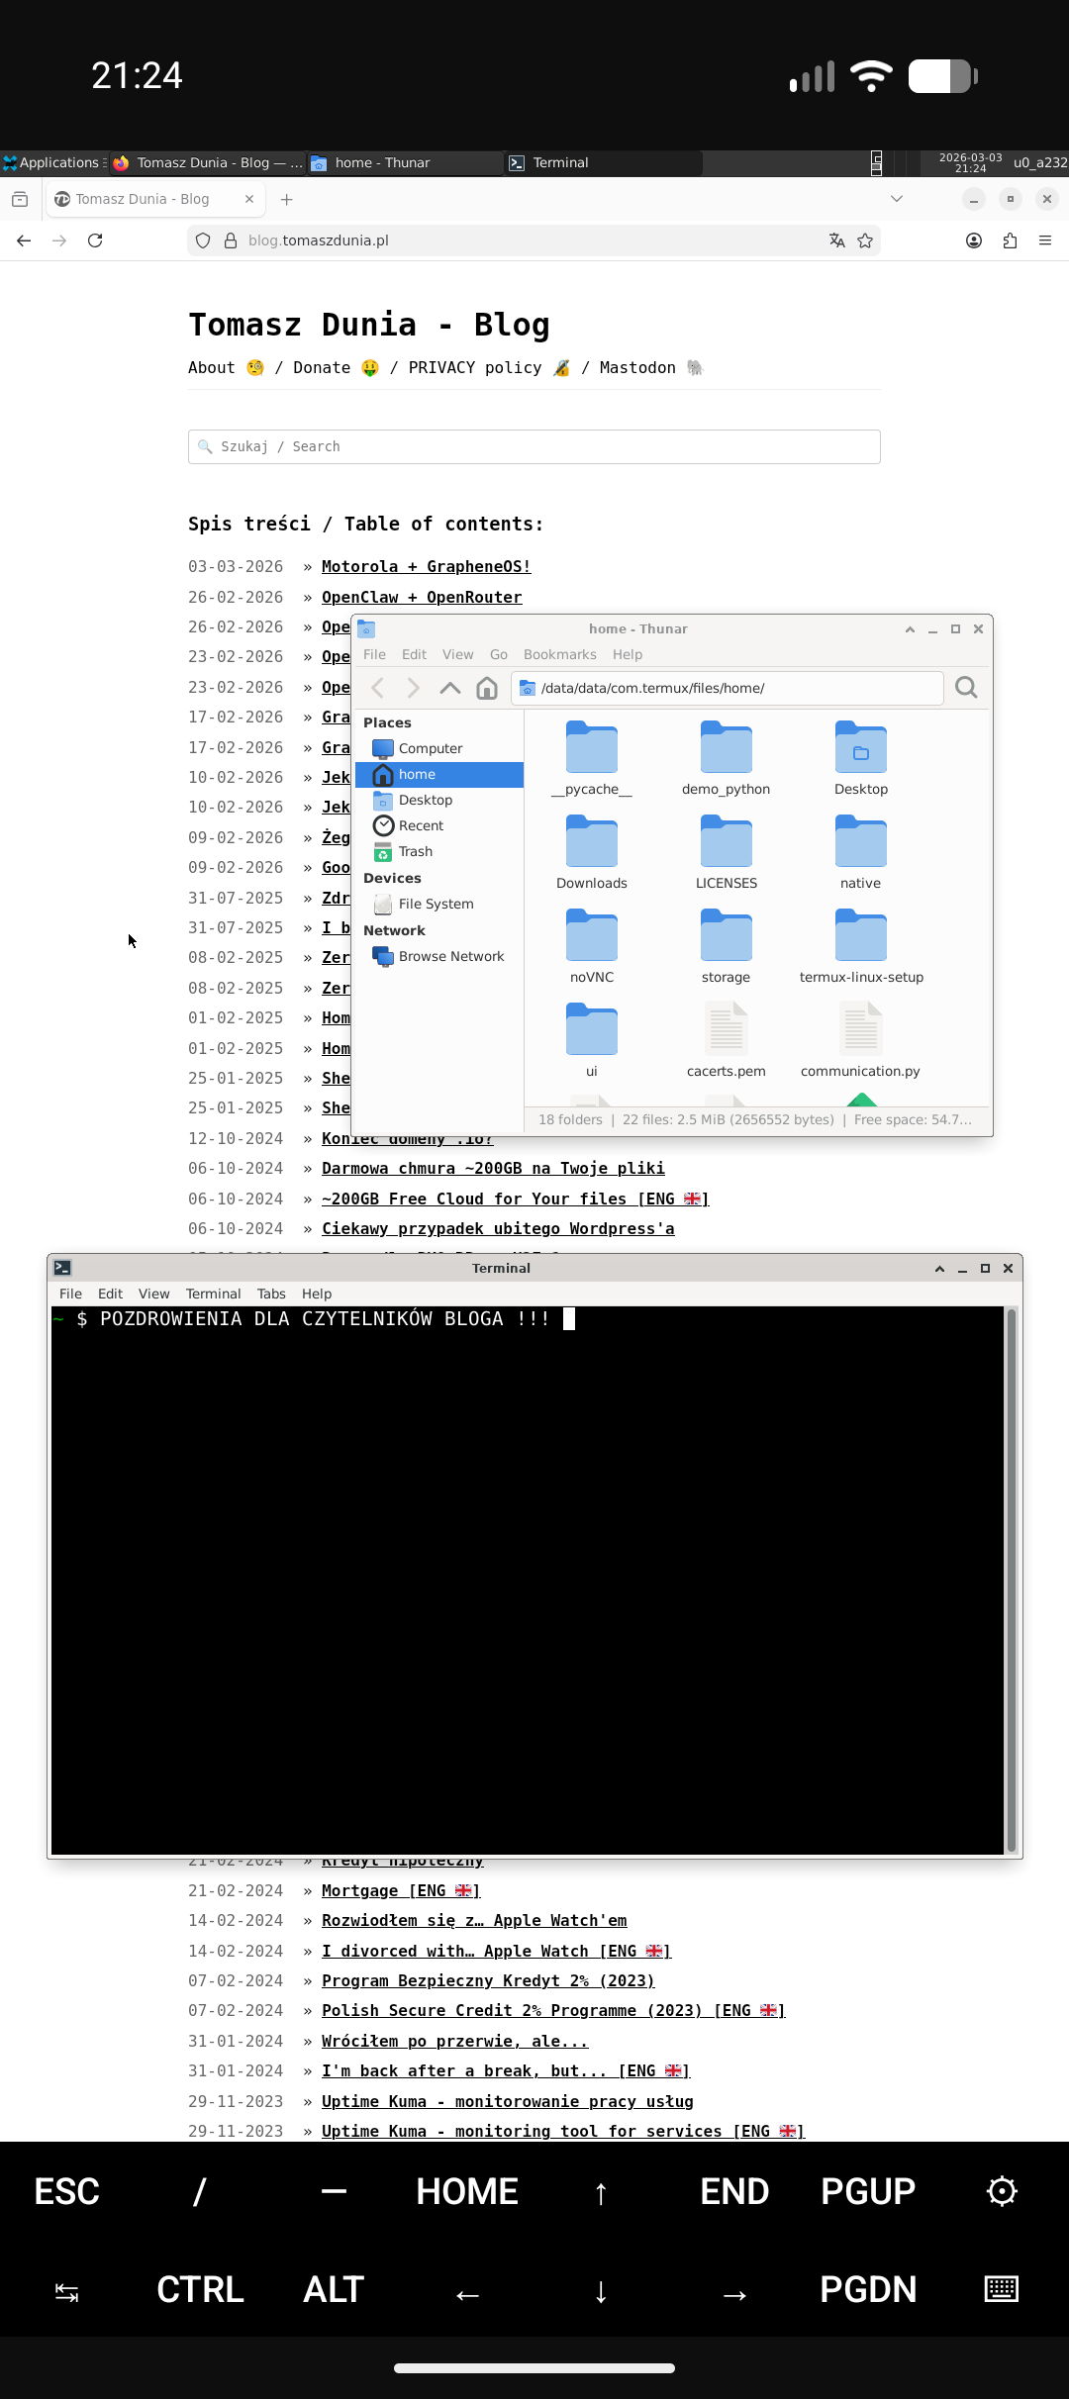The height and width of the screenshot is (2399, 1069).
Task: Open the Bookmarks menu in Thunar
Action: tap(559, 654)
